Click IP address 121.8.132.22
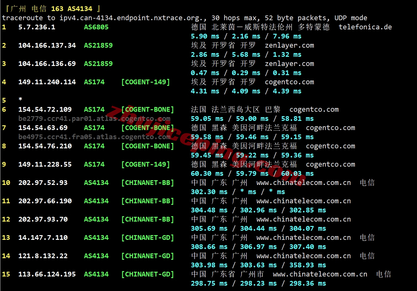Image resolution: width=417 pixels, height=291 pixels. click(43, 256)
